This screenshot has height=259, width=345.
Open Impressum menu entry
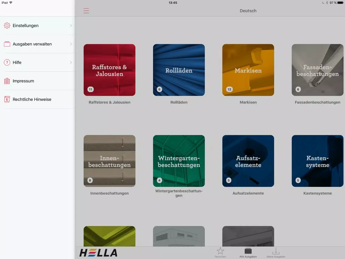pyautogui.click(x=38, y=81)
